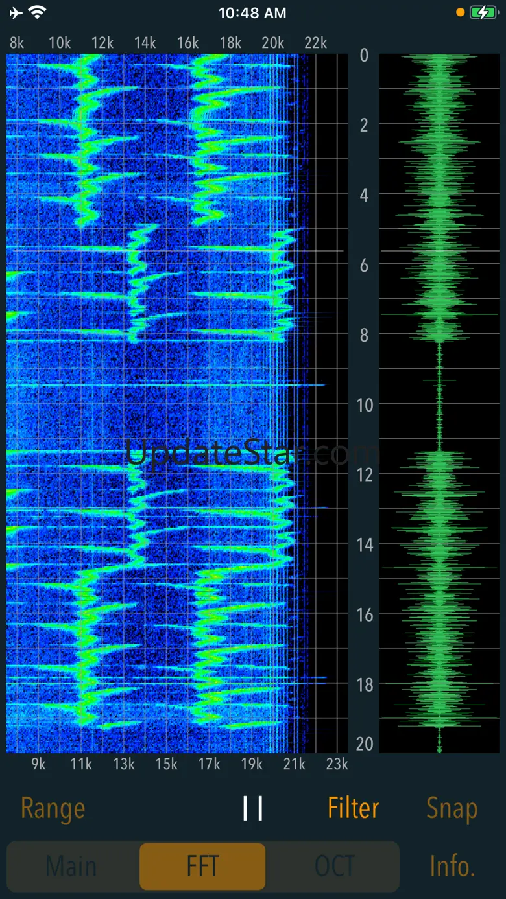Tap the 23k label on bottom axis

click(x=337, y=764)
